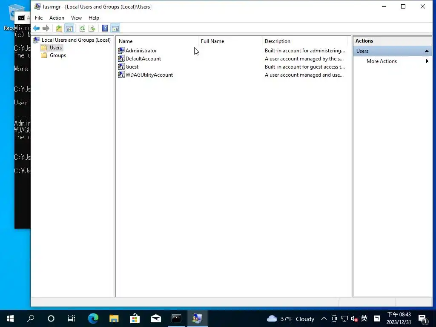Select the Guest user account
436x327 pixels.
[x=132, y=67]
